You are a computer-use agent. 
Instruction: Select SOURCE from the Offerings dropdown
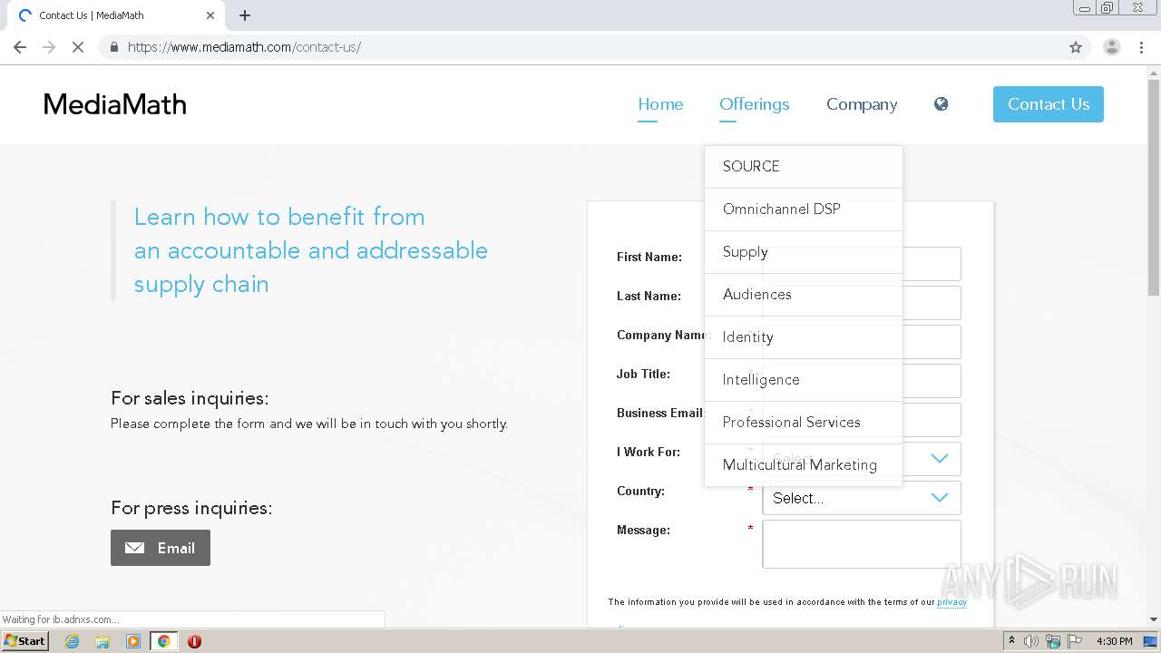804,167
